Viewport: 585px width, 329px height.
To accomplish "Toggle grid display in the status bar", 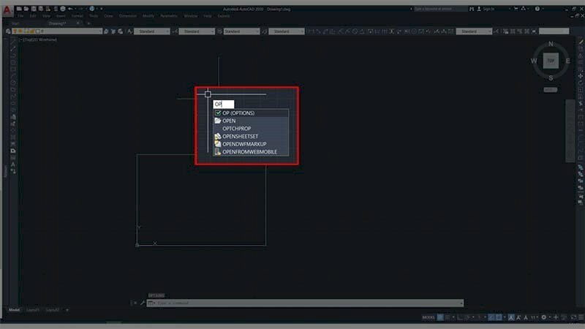I will pos(440,317).
